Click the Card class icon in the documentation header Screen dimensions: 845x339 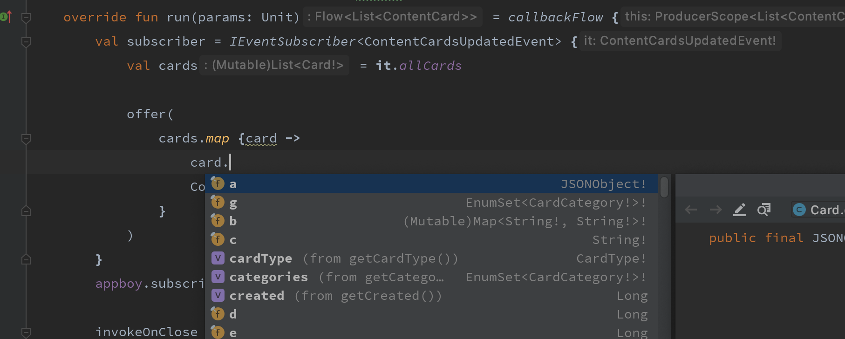coord(798,210)
